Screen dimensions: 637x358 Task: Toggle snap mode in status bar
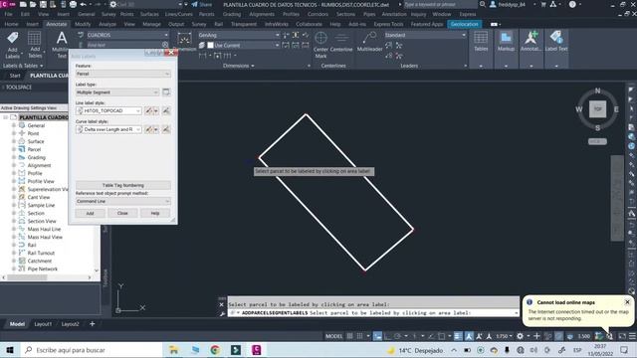360,336
